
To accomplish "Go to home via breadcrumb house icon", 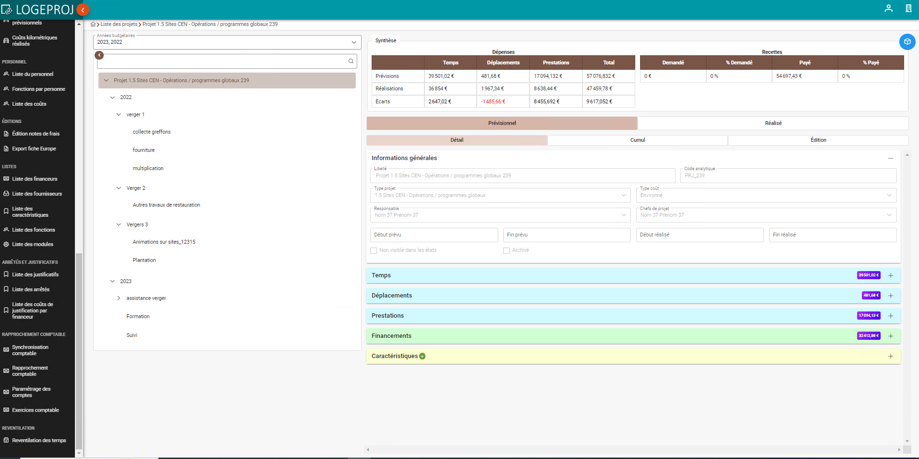I will click(93, 25).
